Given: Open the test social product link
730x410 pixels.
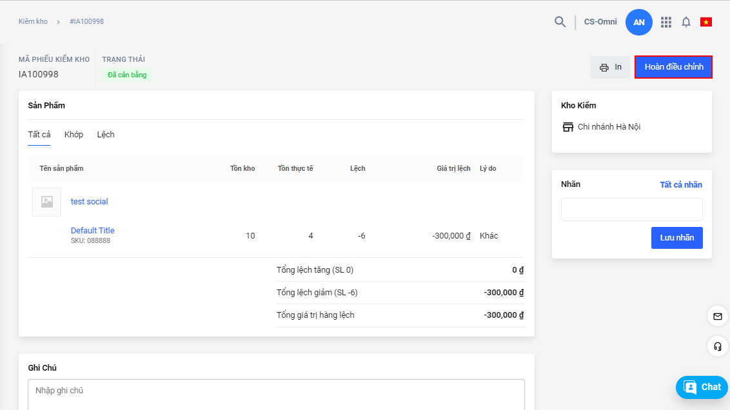Looking at the screenshot, I should coord(89,202).
